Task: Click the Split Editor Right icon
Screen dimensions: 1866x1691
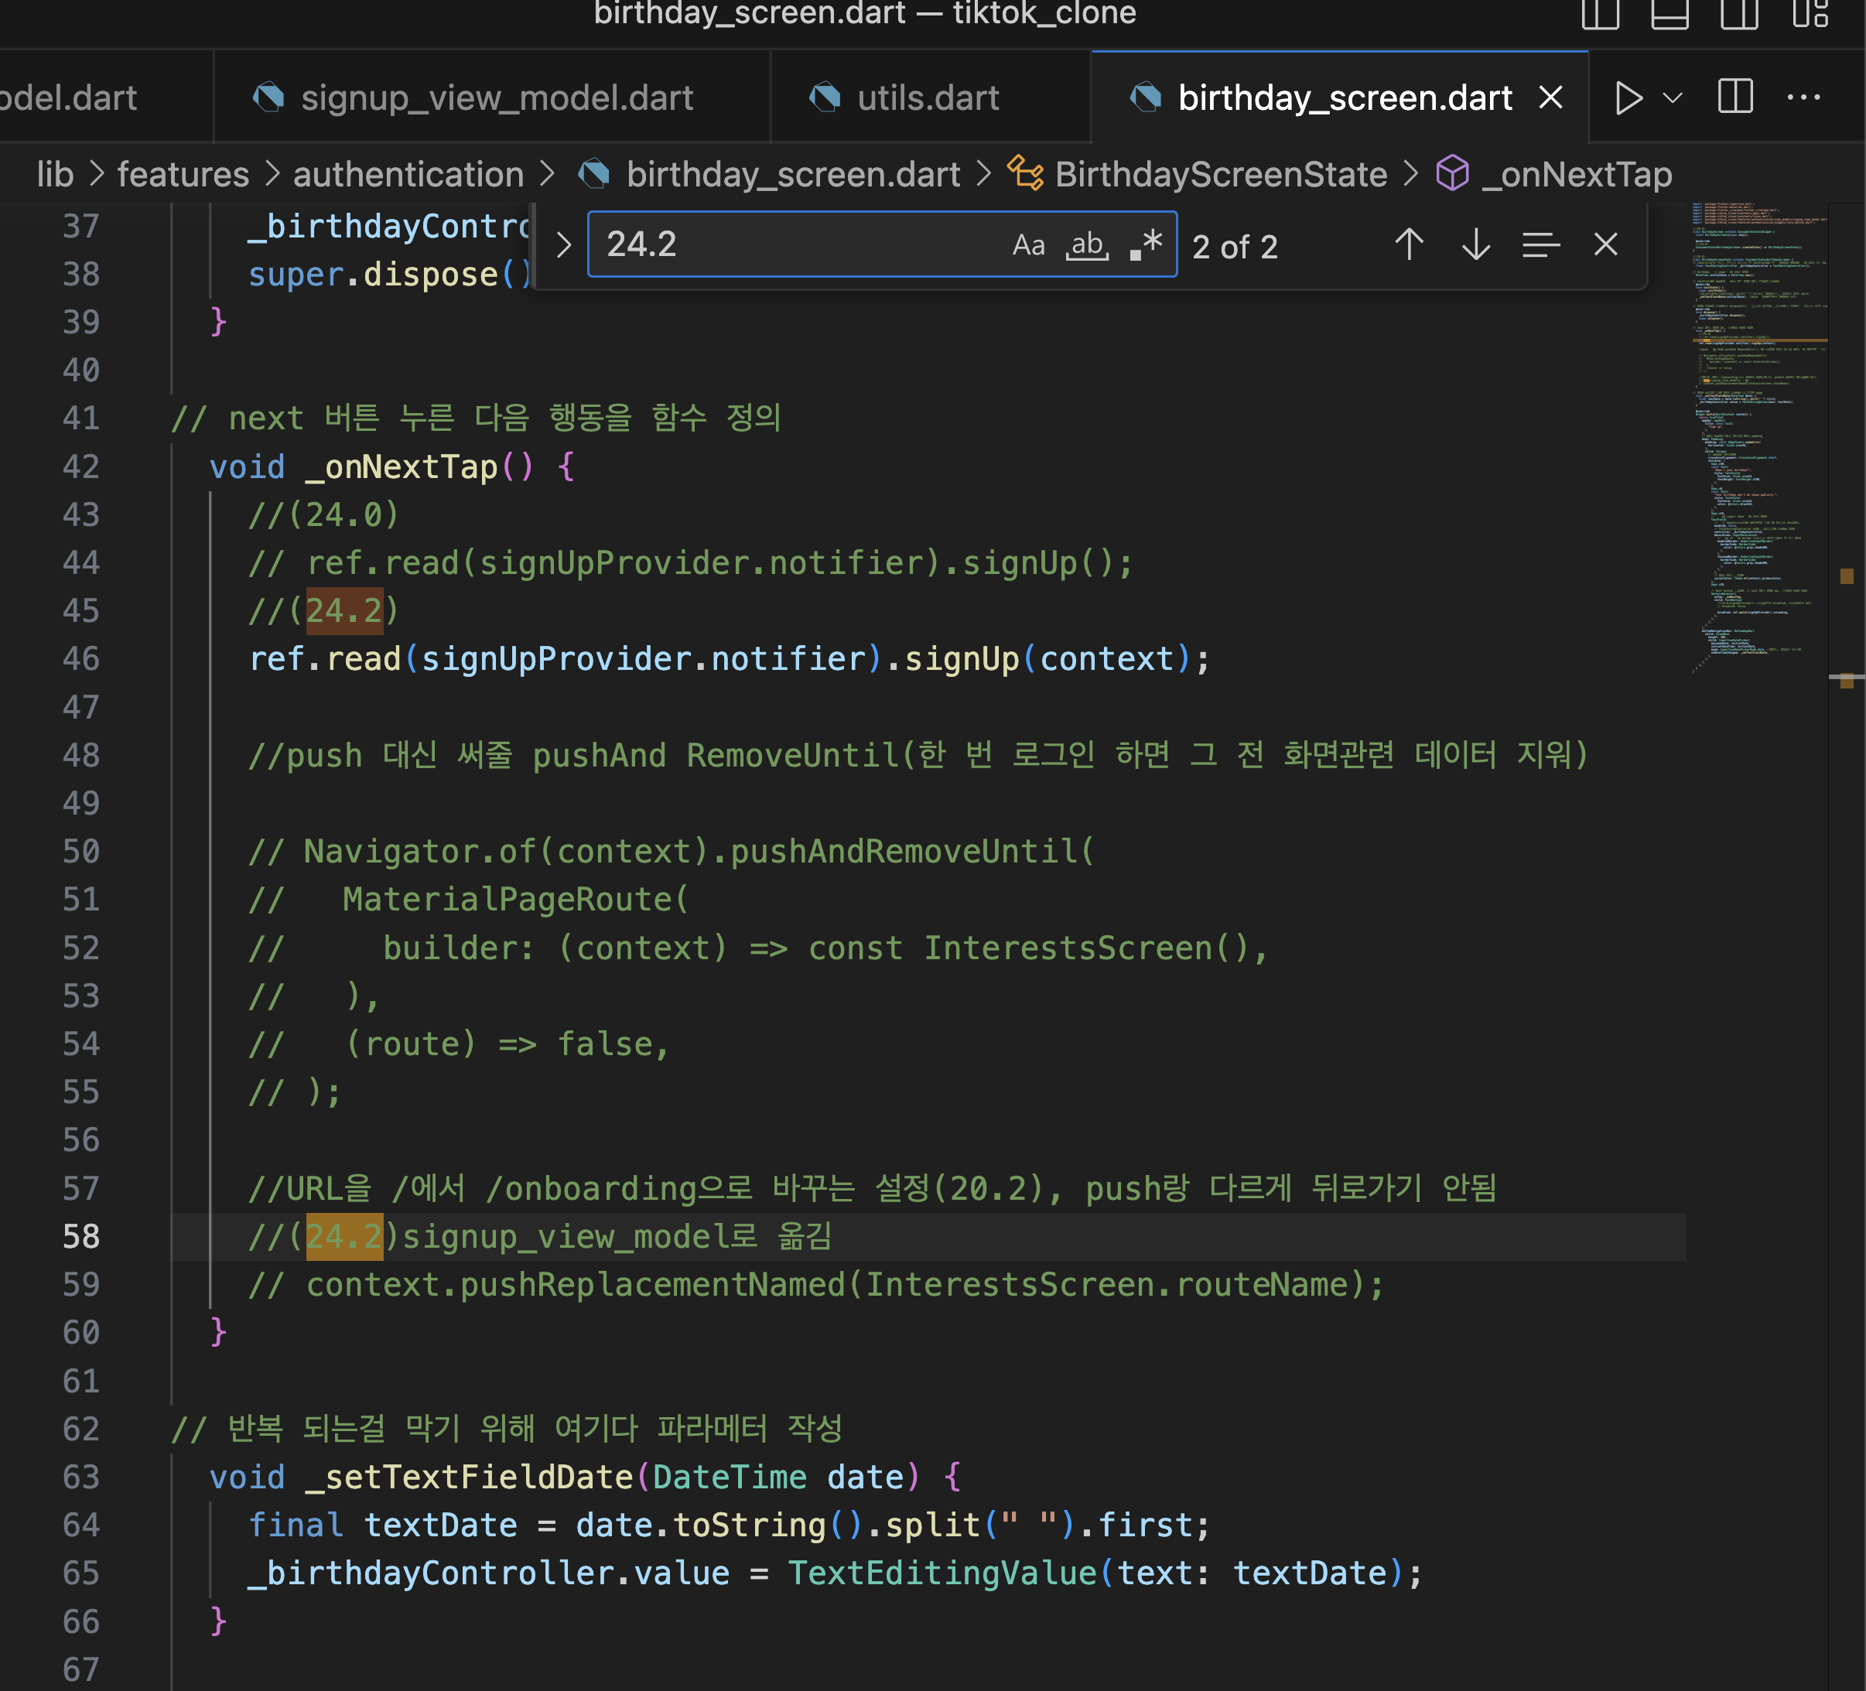Action: (x=1735, y=97)
